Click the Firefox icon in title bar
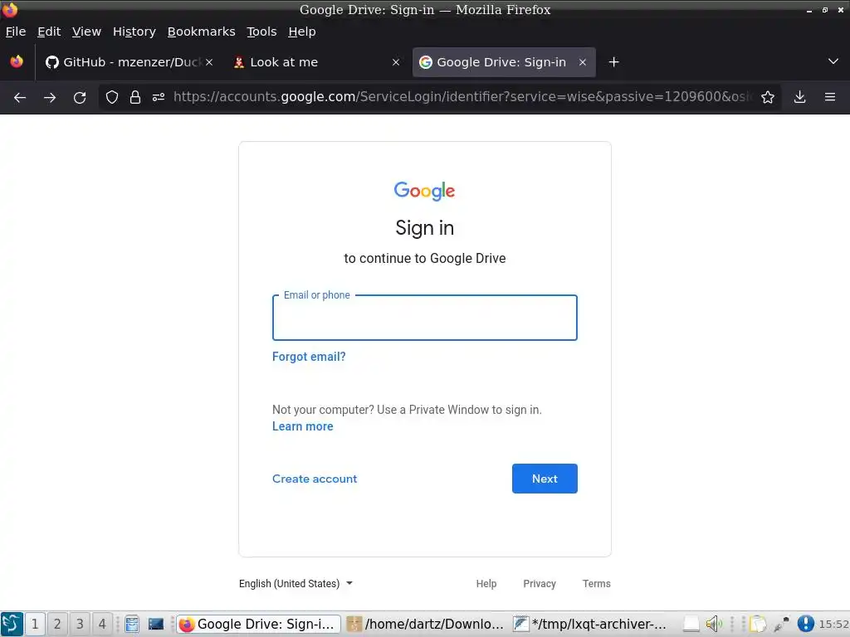Screen dimensions: 850x637 (9, 9)
